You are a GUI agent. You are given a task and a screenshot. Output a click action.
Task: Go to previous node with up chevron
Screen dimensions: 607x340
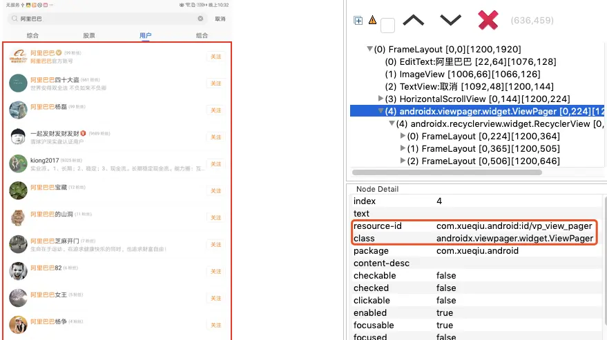pos(414,20)
